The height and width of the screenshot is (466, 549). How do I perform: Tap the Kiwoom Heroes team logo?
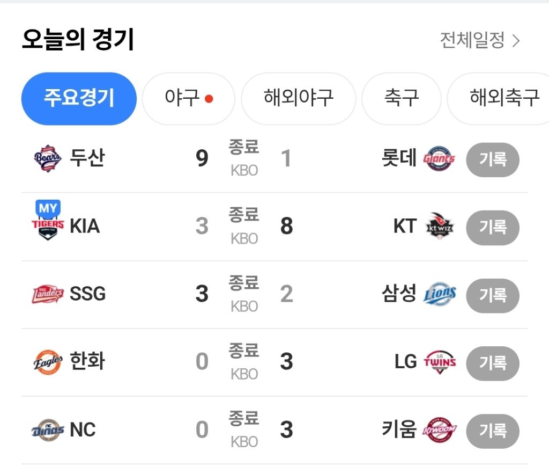(439, 429)
